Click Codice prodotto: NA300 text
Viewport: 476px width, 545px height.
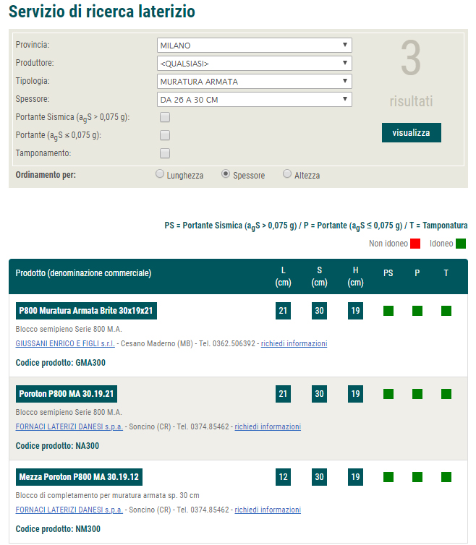click(57, 446)
